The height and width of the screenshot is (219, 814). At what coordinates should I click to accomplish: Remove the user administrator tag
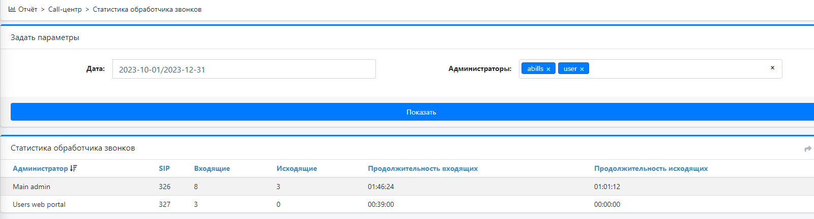coord(582,69)
